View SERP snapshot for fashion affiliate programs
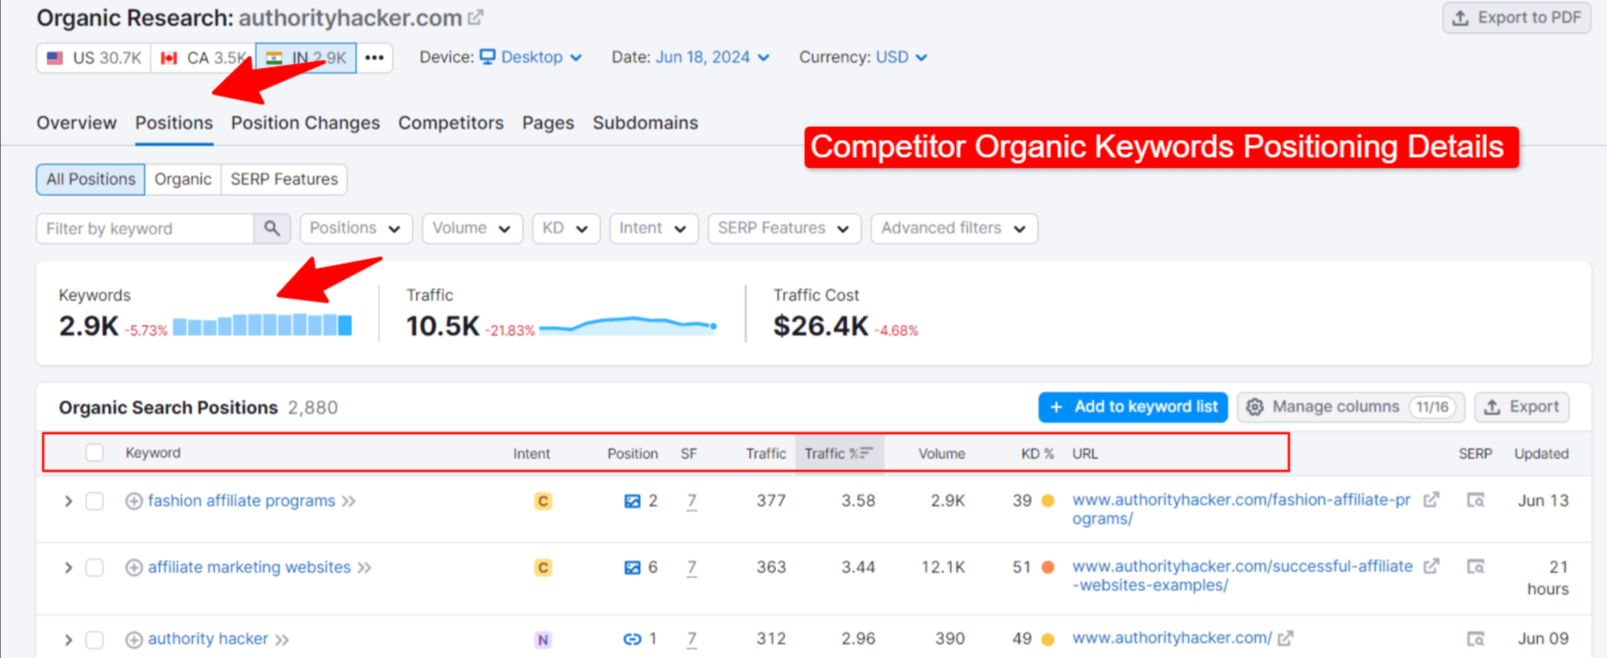Screen dimensions: 1607x658 coord(1475,500)
